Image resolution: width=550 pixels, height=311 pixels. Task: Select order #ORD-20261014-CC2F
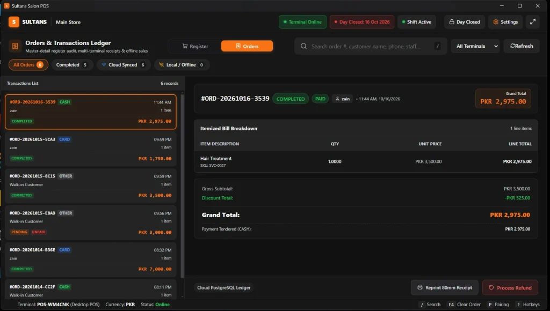click(x=90, y=290)
